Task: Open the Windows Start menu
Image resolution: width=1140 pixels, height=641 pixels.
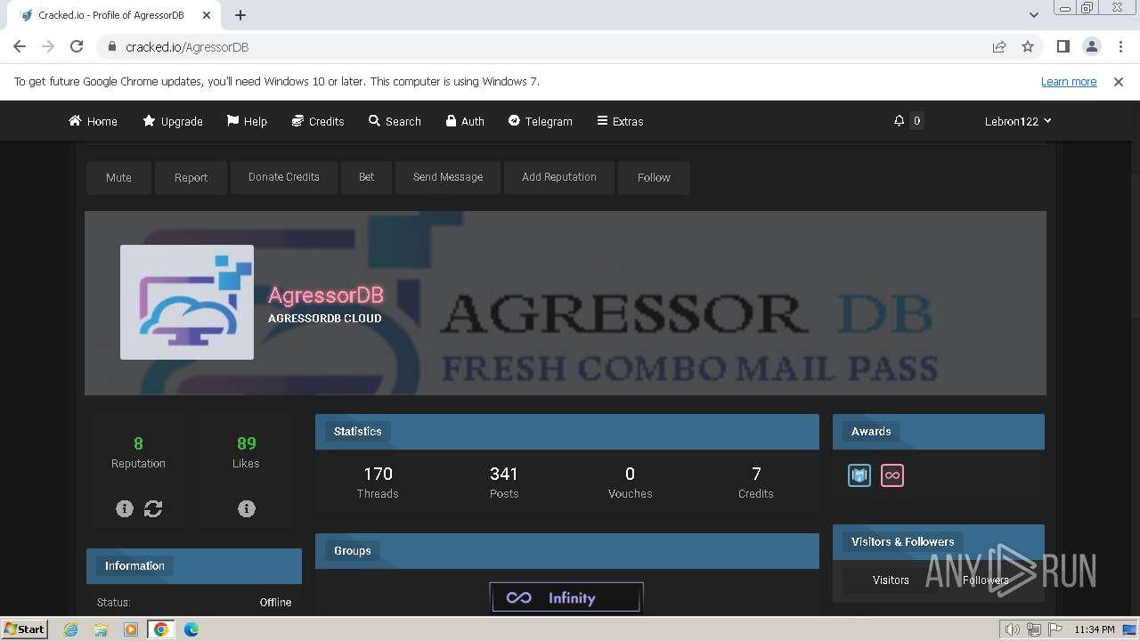Action: [24, 629]
